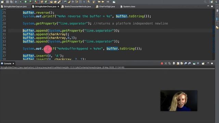Click the editor overview ruler at right edge
The width and height of the screenshot is (219, 123).
214,34
